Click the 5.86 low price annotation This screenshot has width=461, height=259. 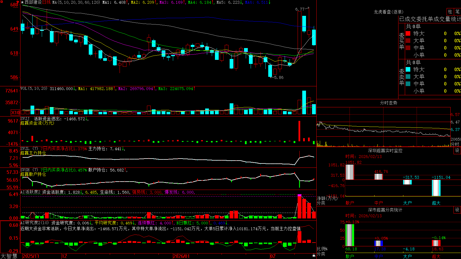pyautogui.click(x=279, y=77)
